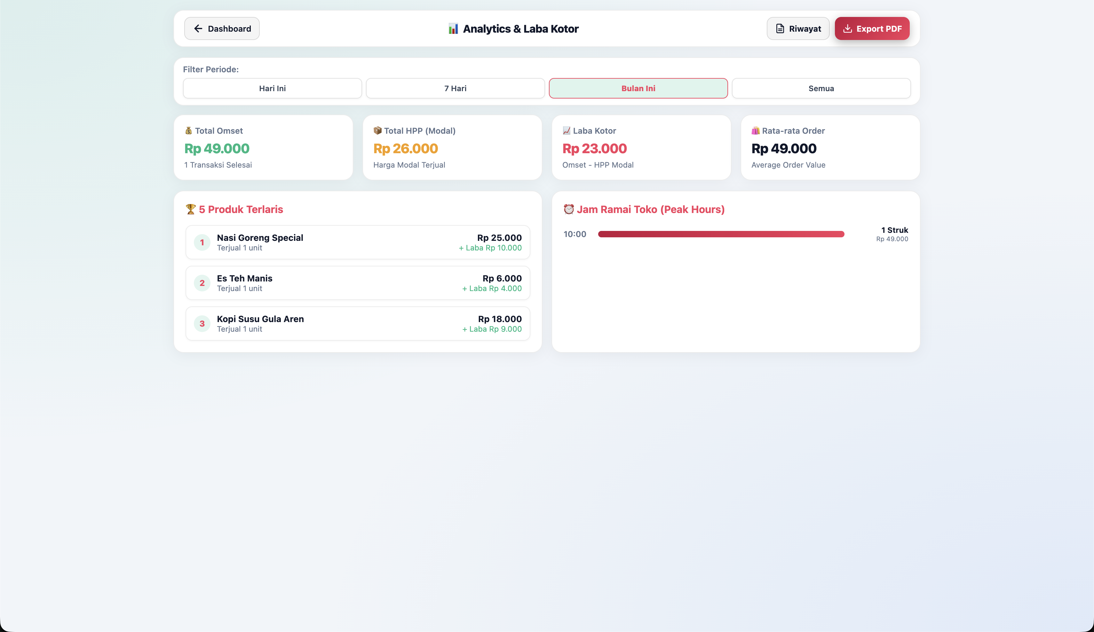Click the money bag icon by Total Omset
Image resolution: width=1094 pixels, height=632 pixels.
click(x=188, y=130)
